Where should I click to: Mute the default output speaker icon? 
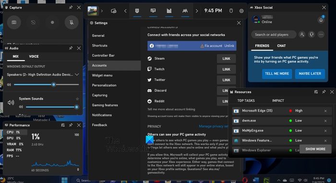click(x=9, y=85)
